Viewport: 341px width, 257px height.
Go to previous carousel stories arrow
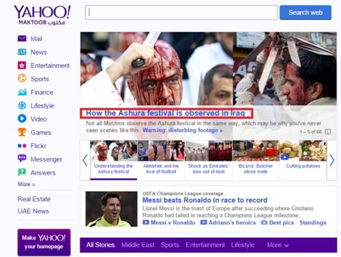click(x=85, y=160)
